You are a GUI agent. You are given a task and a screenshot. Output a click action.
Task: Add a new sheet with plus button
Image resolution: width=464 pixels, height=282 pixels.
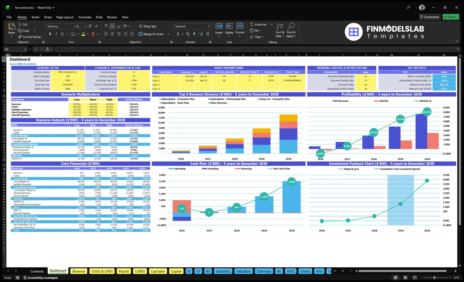pos(342,271)
